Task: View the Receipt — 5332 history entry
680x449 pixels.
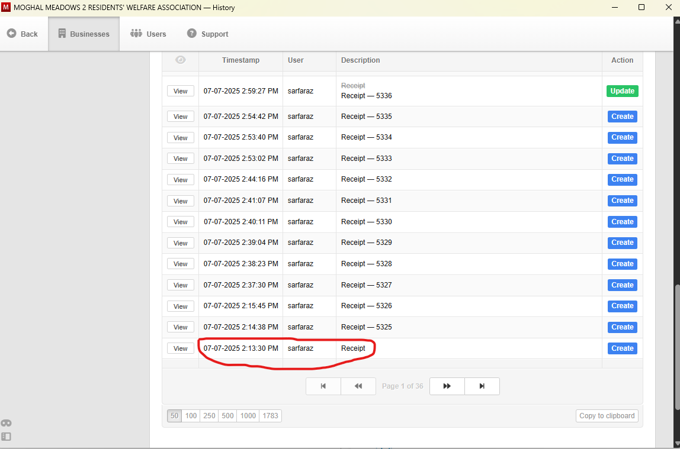Action: [x=181, y=180]
